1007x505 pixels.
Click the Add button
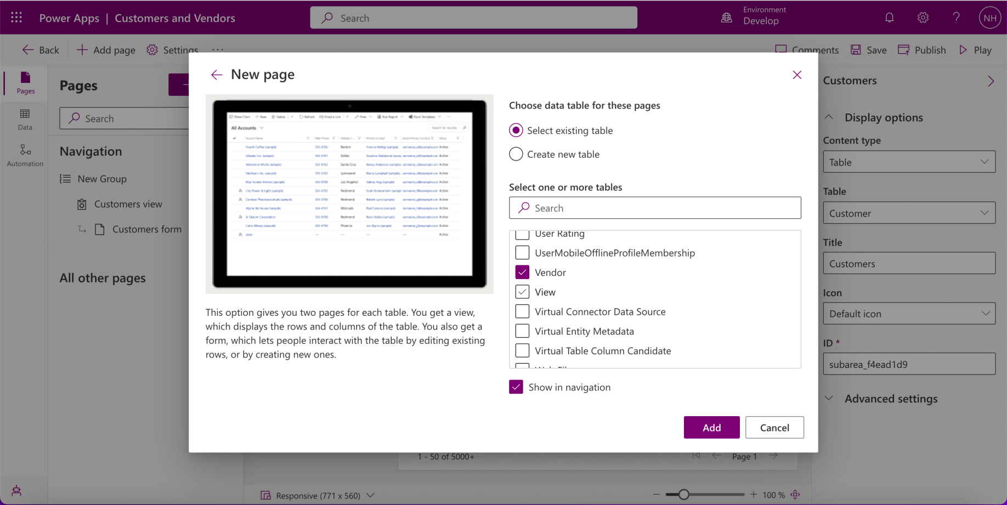(711, 428)
